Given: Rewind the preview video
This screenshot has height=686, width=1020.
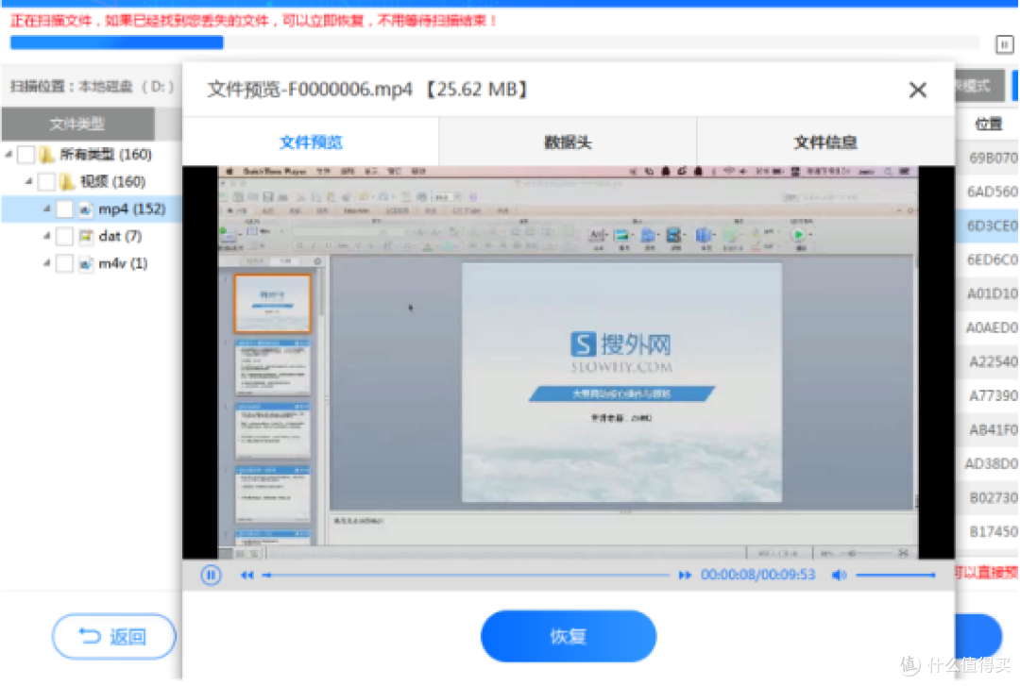Looking at the screenshot, I should coord(247,576).
